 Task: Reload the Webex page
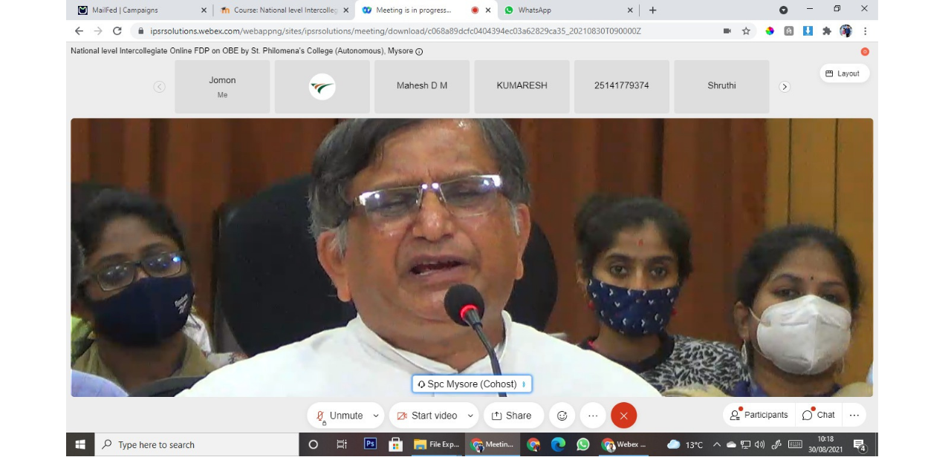tap(117, 31)
